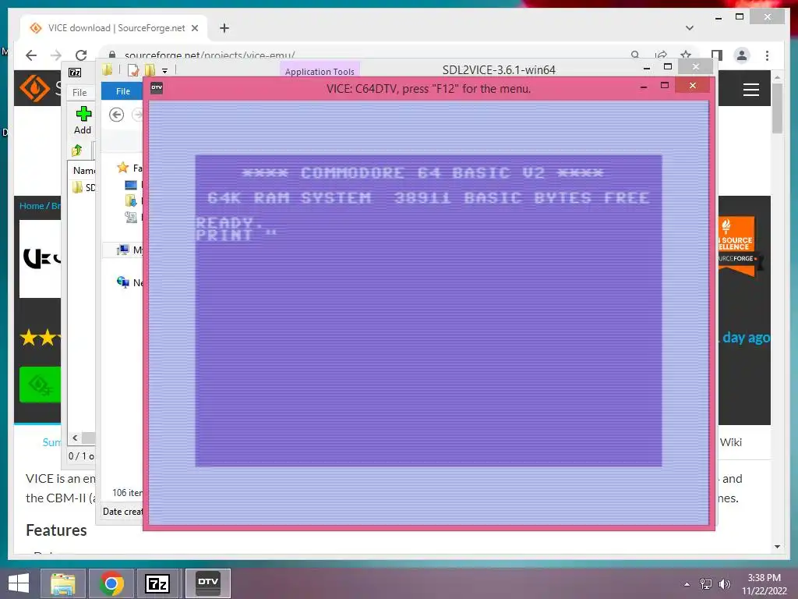Close the VICE download tab
Image resolution: width=798 pixels, height=599 pixels.
point(194,28)
